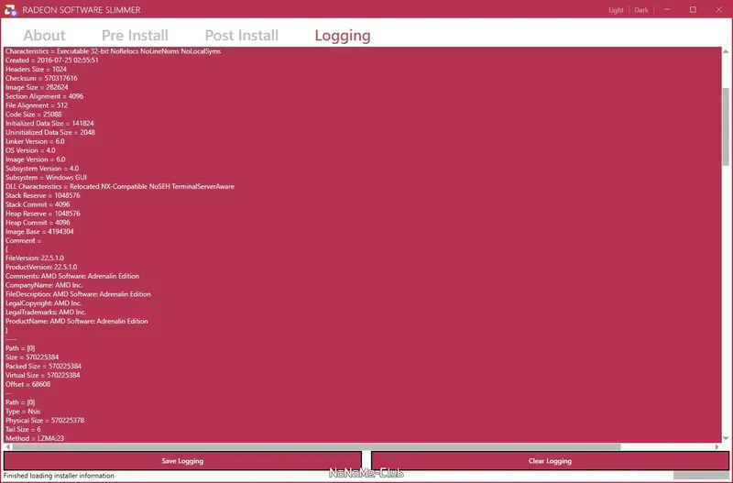Viewport: 733px width, 483px height.
Task: Click the 'Stack Commit = 4096' line
Action: click(38, 204)
